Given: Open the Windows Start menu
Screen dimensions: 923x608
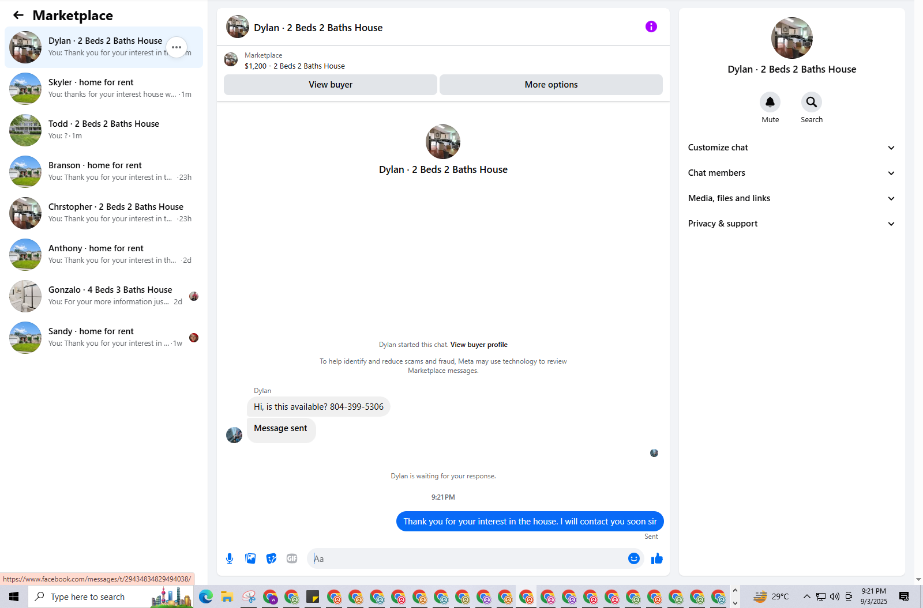Looking at the screenshot, I should click(x=14, y=596).
